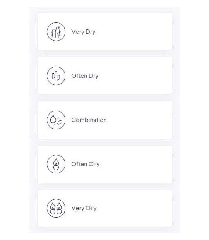The height and width of the screenshot is (240, 209).
Task: Tap the option card below Combination
Action: click(x=105, y=164)
